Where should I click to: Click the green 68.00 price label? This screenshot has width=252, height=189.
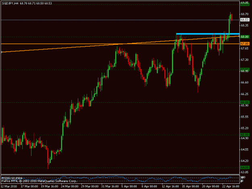(x=245, y=37)
